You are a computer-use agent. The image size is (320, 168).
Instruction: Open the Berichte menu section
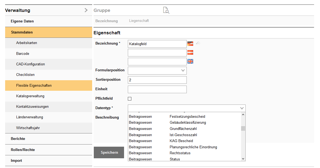coord(18,139)
